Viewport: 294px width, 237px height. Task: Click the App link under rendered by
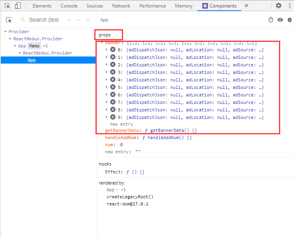coord(110,190)
